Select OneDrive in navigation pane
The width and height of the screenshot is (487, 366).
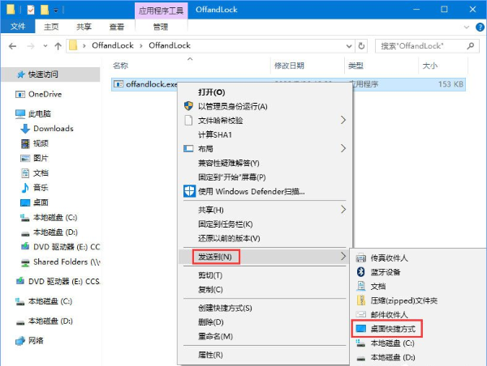click(45, 94)
